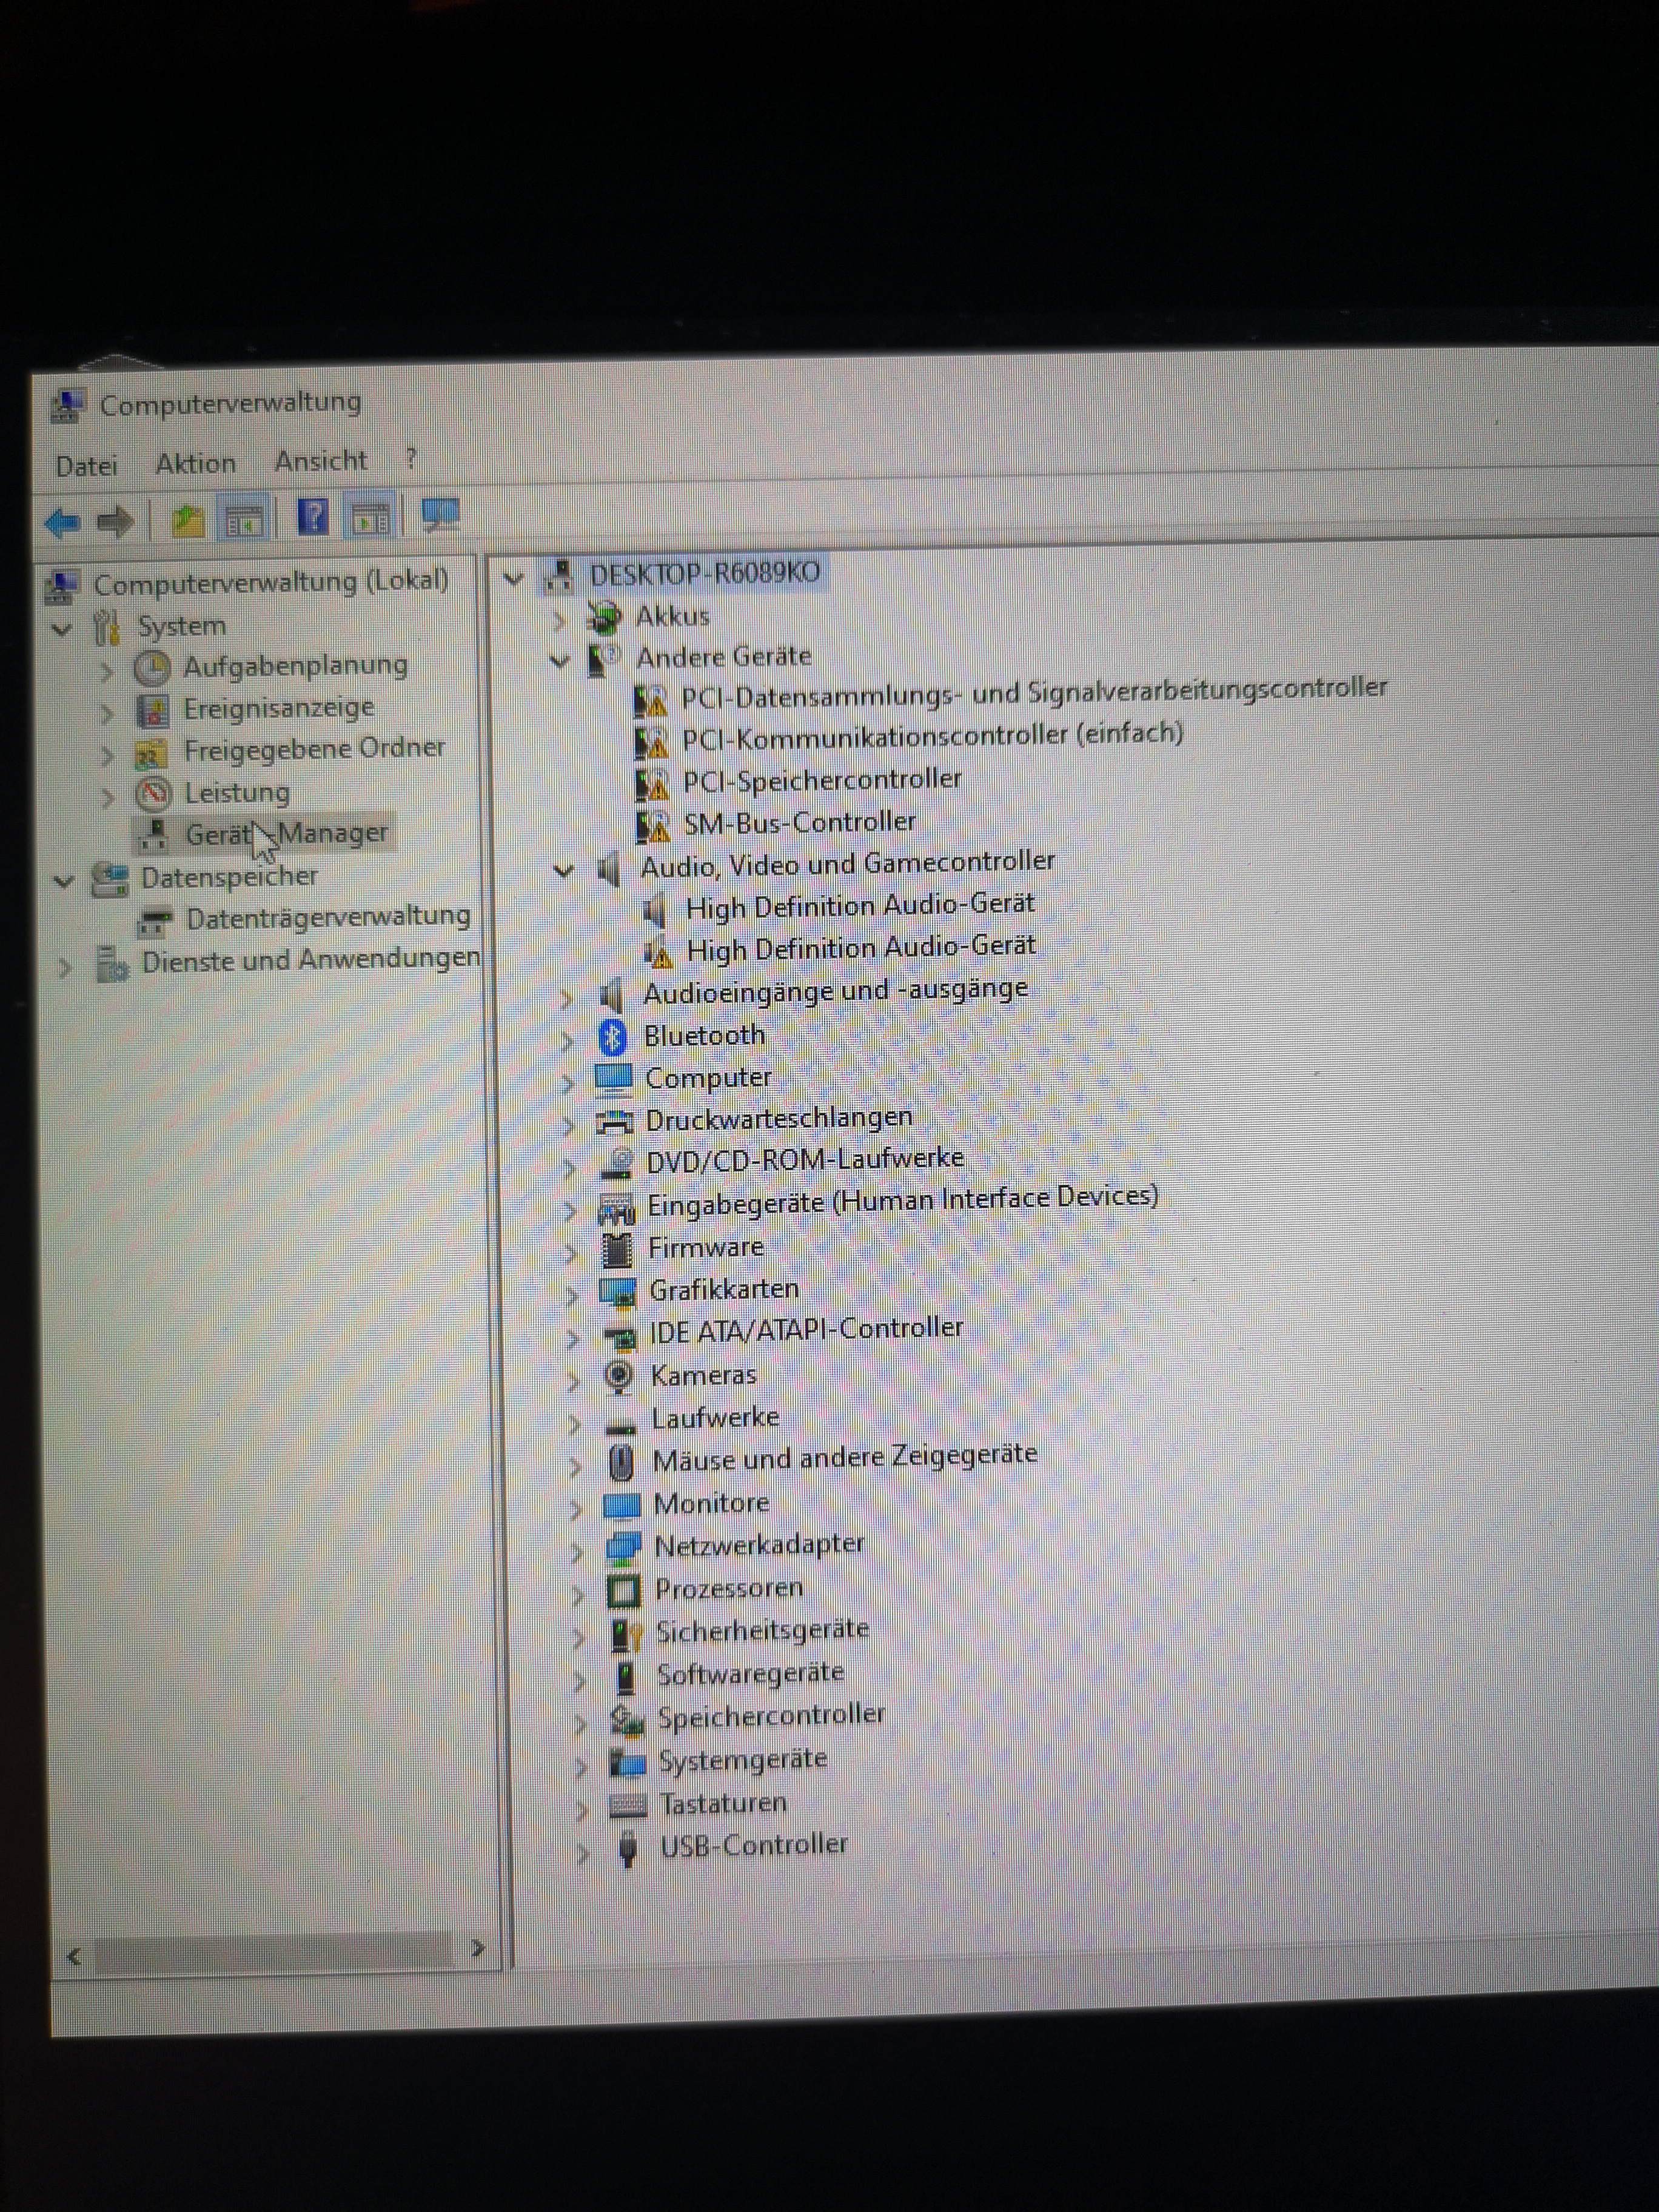Image resolution: width=1659 pixels, height=2212 pixels.
Task: Click the Sicherheitsgeräte icon
Action: (x=626, y=1634)
